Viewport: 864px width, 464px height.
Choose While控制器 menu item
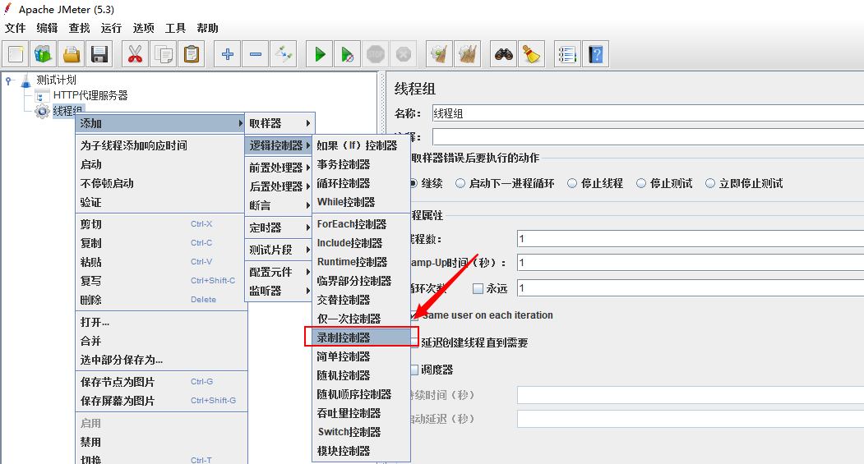tap(362, 202)
